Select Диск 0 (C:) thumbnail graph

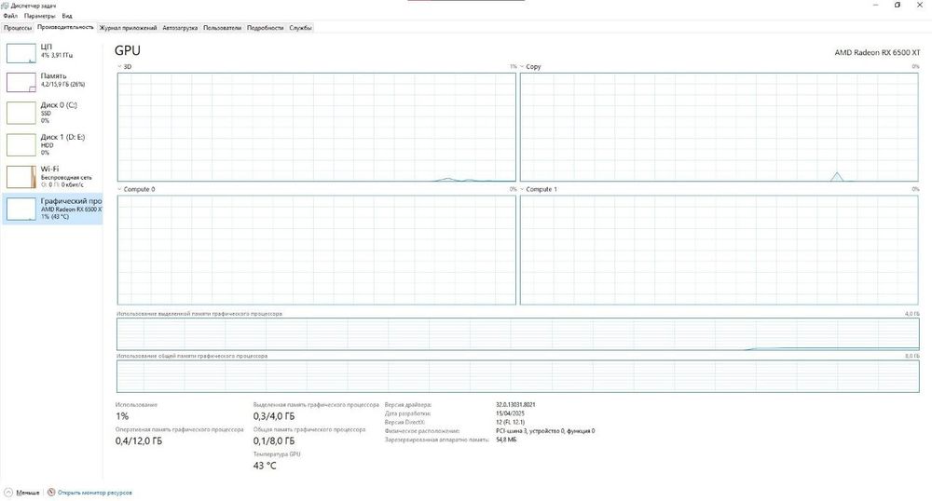[21, 113]
